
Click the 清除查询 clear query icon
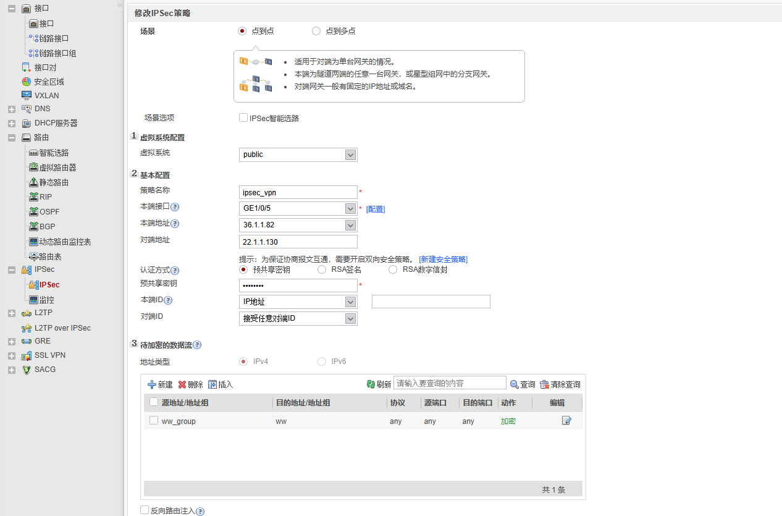click(544, 384)
